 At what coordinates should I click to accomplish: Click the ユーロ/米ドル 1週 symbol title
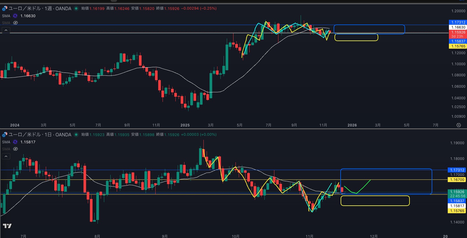(x=40, y=8)
